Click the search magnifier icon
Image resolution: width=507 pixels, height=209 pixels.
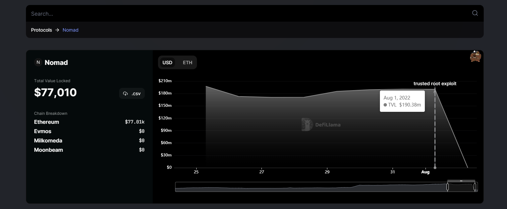pos(475,13)
